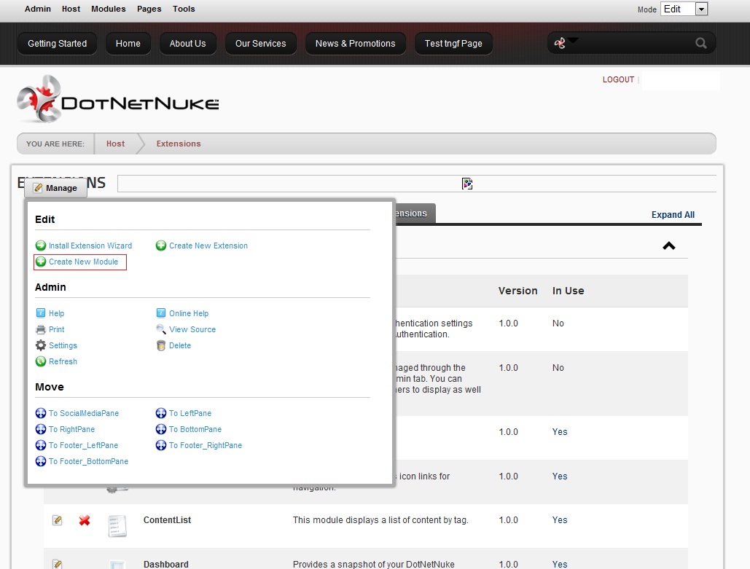Viewport: 750px width, 569px height.
Task: Select Create New Extension
Action: tap(208, 246)
